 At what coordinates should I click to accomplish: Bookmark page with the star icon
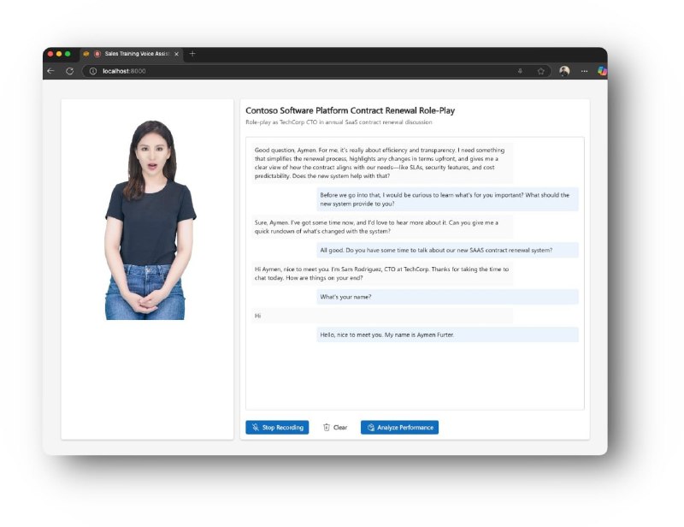pyautogui.click(x=541, y=71)
